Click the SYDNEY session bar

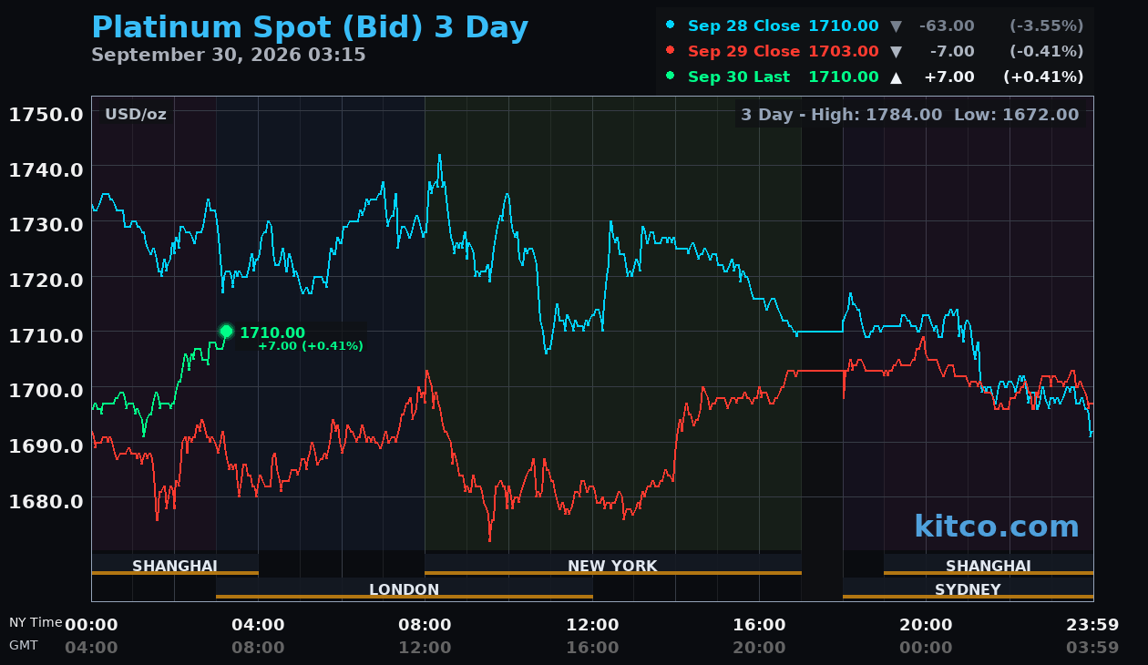[968, 588]
